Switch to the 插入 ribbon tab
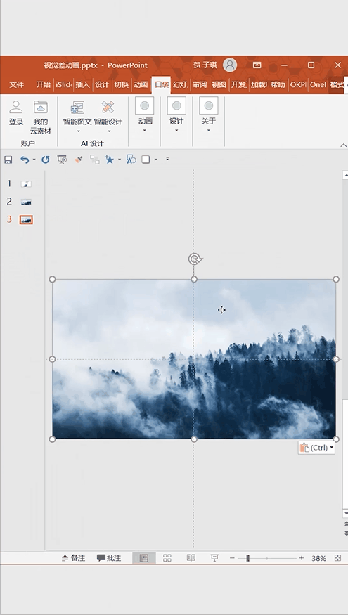 (x=82, y=85)
